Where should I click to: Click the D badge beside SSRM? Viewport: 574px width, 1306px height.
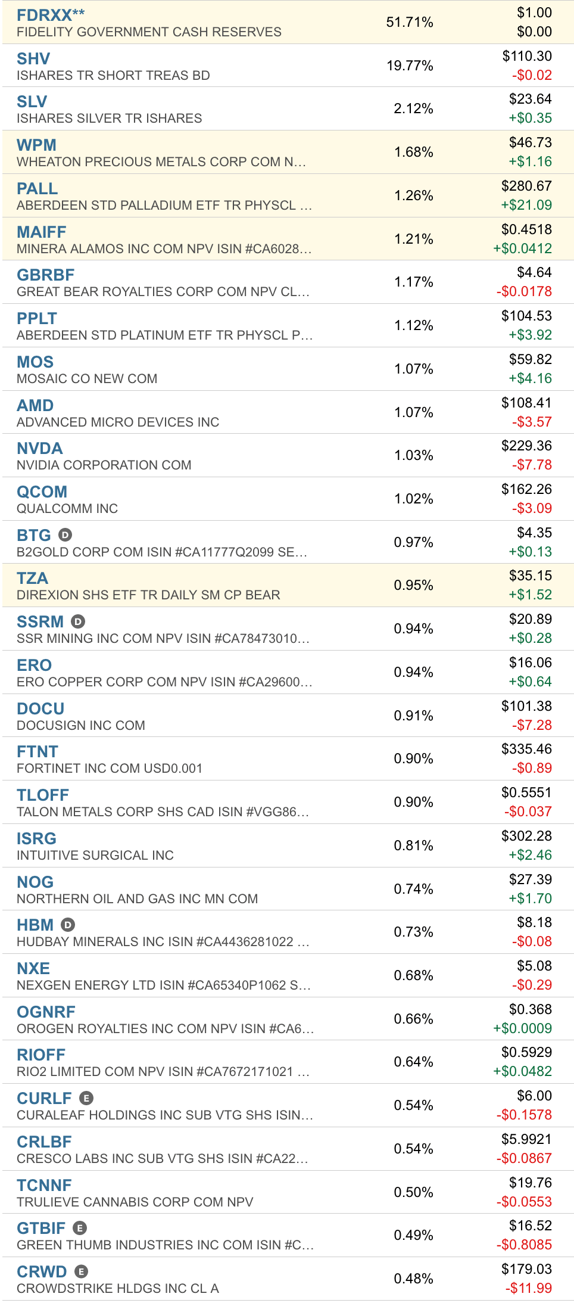pos(78,621)
